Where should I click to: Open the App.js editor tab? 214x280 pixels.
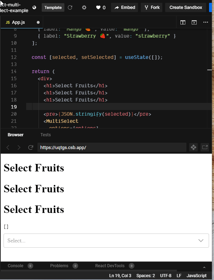pyautogui.click(x=18, y=22)
